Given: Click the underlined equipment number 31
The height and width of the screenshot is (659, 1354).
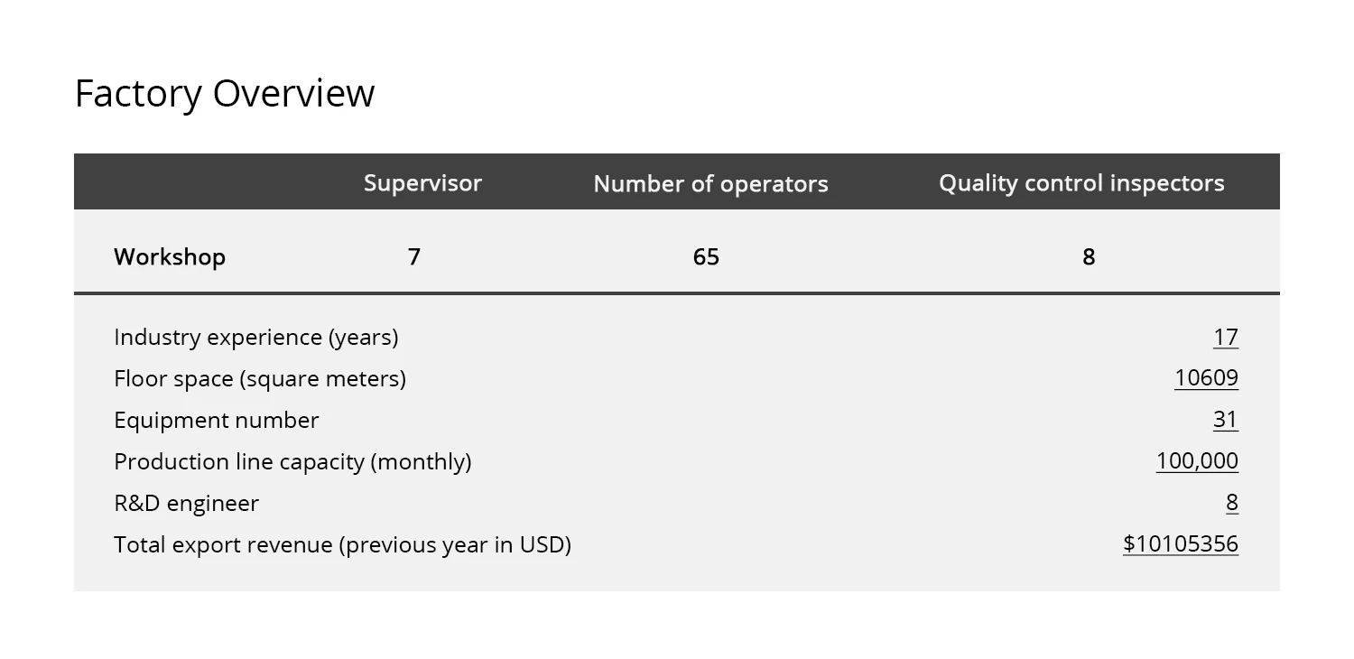Looking at the screenshot, I should pos(1225,420).
